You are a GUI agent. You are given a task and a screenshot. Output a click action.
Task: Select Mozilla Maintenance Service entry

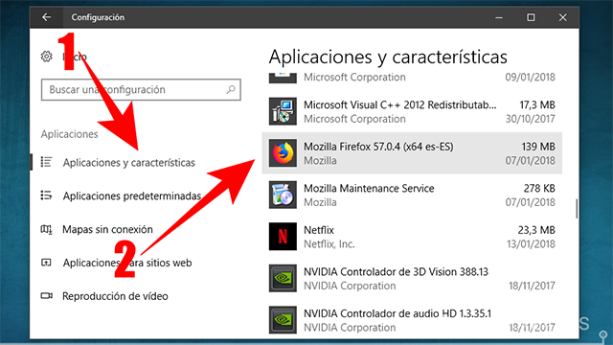(x=412, y=195)
